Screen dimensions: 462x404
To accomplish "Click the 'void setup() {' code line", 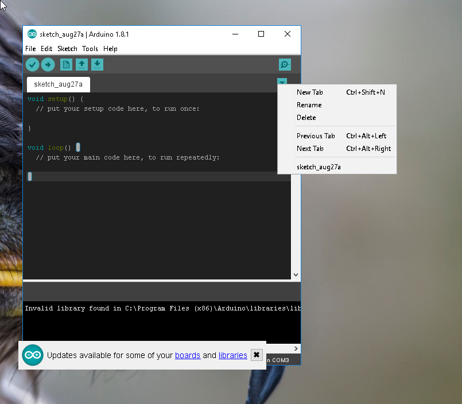I will pos(56,99).
